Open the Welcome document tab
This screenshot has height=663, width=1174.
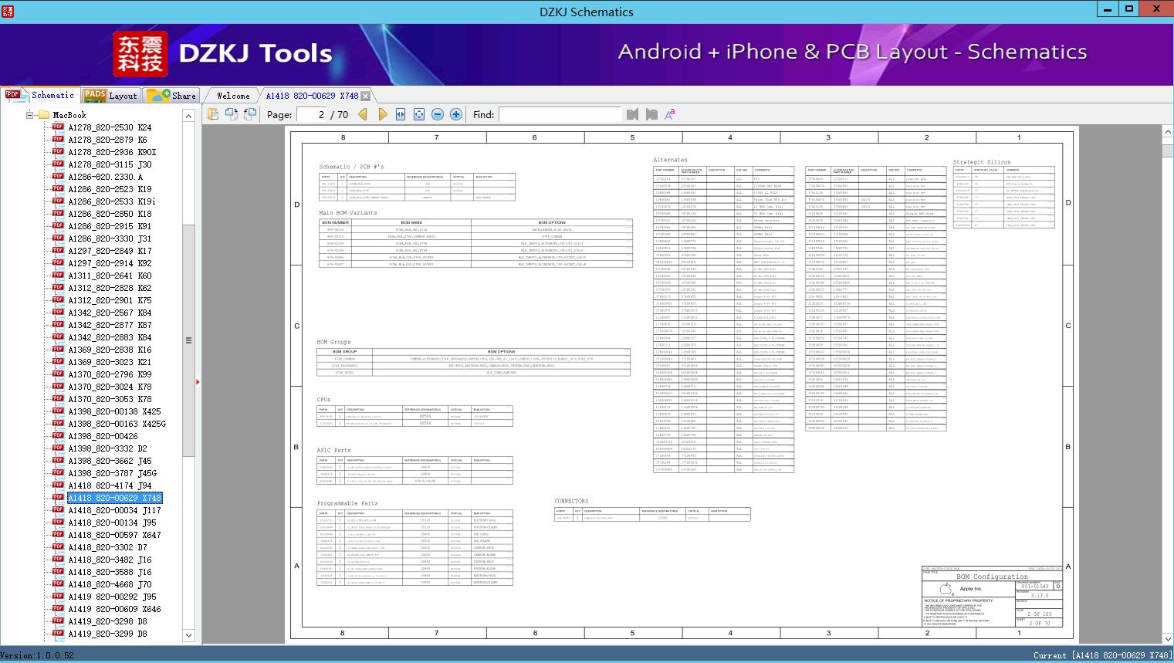pyautogui.click(x=233, y=96)
